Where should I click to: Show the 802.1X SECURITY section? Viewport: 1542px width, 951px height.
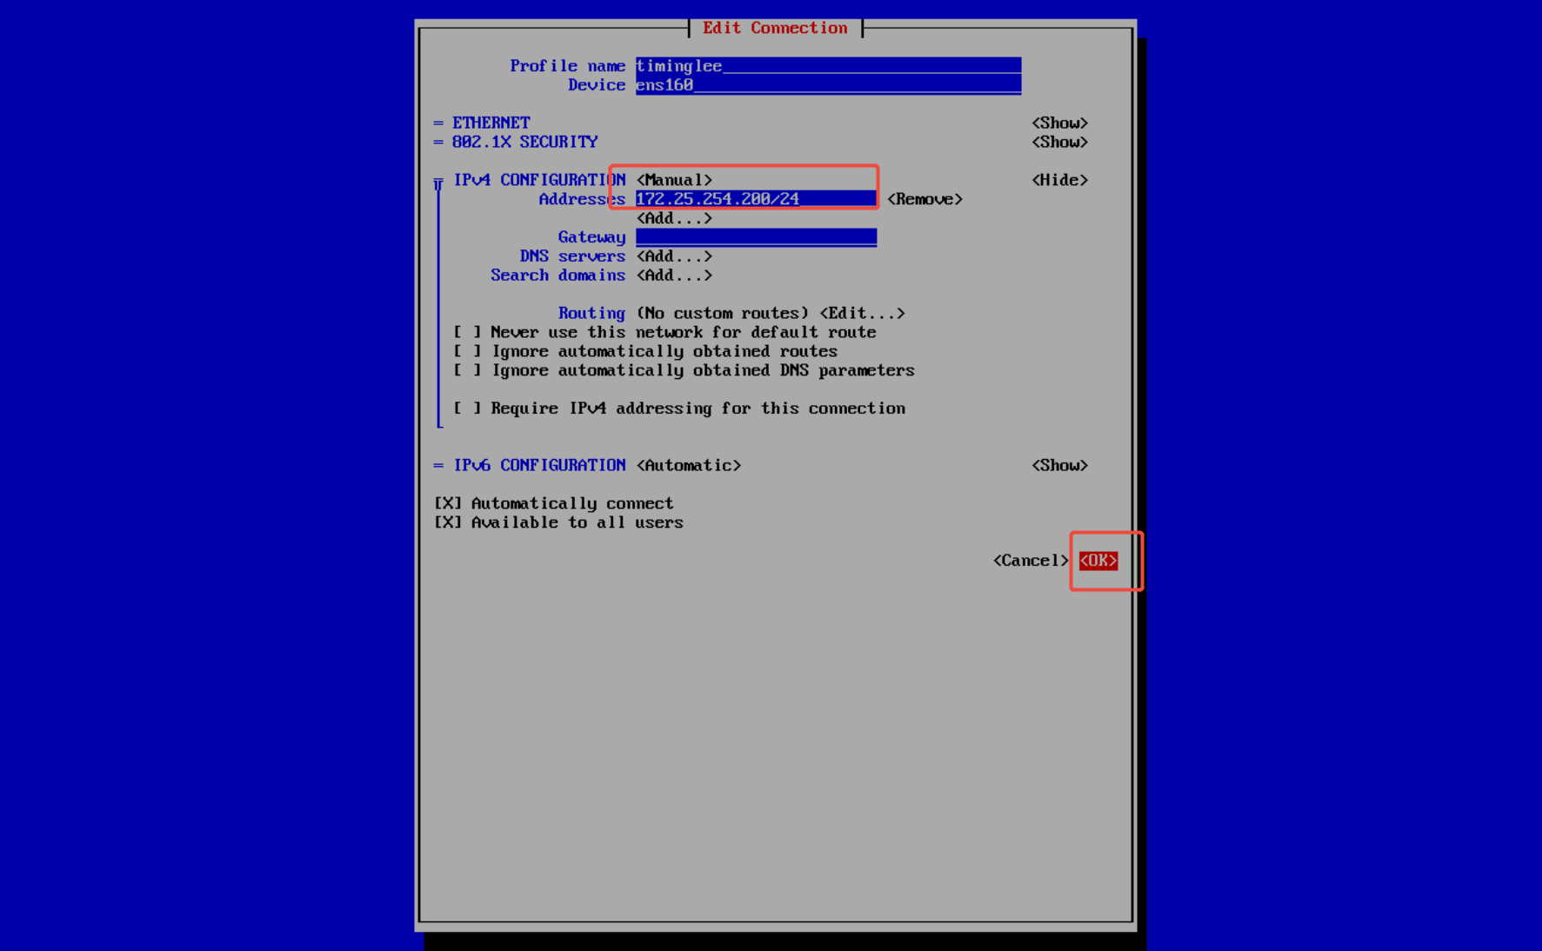(x=1059, y=143)
